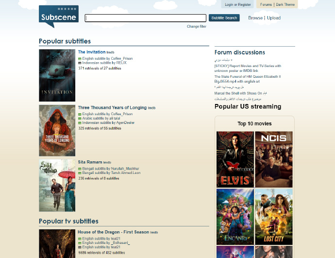Click grey icon beside Indonesian subtitle by RELIX

click(x=80, y=63)
